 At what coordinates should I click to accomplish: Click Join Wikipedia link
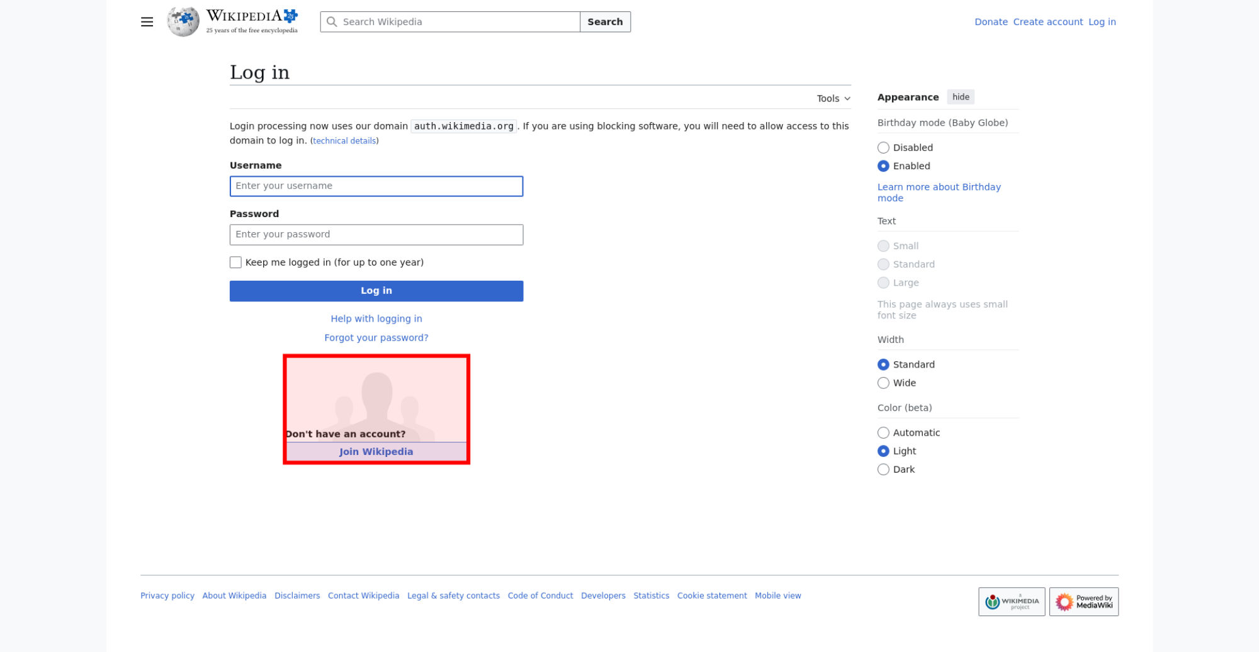click(376, 452)
